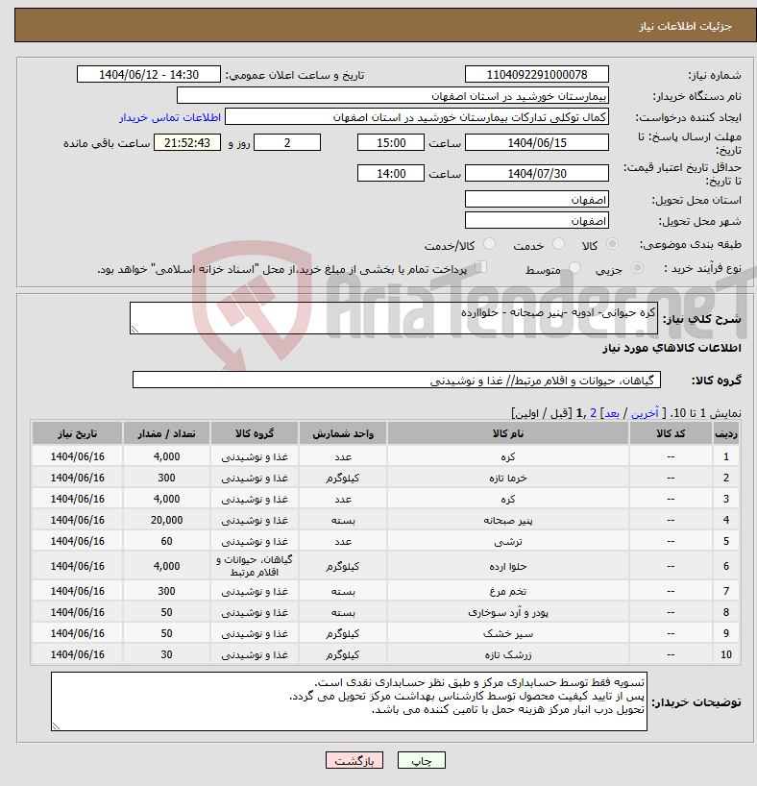Go to last page link آخرین
Screen dimensions: 757x786
[x=645, y=413]
